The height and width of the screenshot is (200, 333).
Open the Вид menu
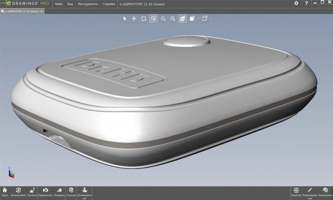pos(70,4)
